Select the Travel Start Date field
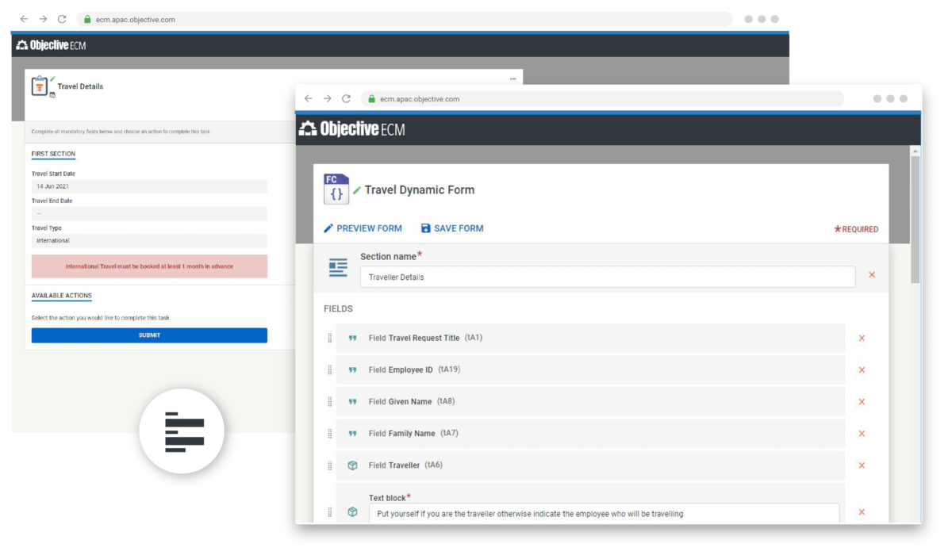The image size is (952, 559). click(x=149, y=186)
